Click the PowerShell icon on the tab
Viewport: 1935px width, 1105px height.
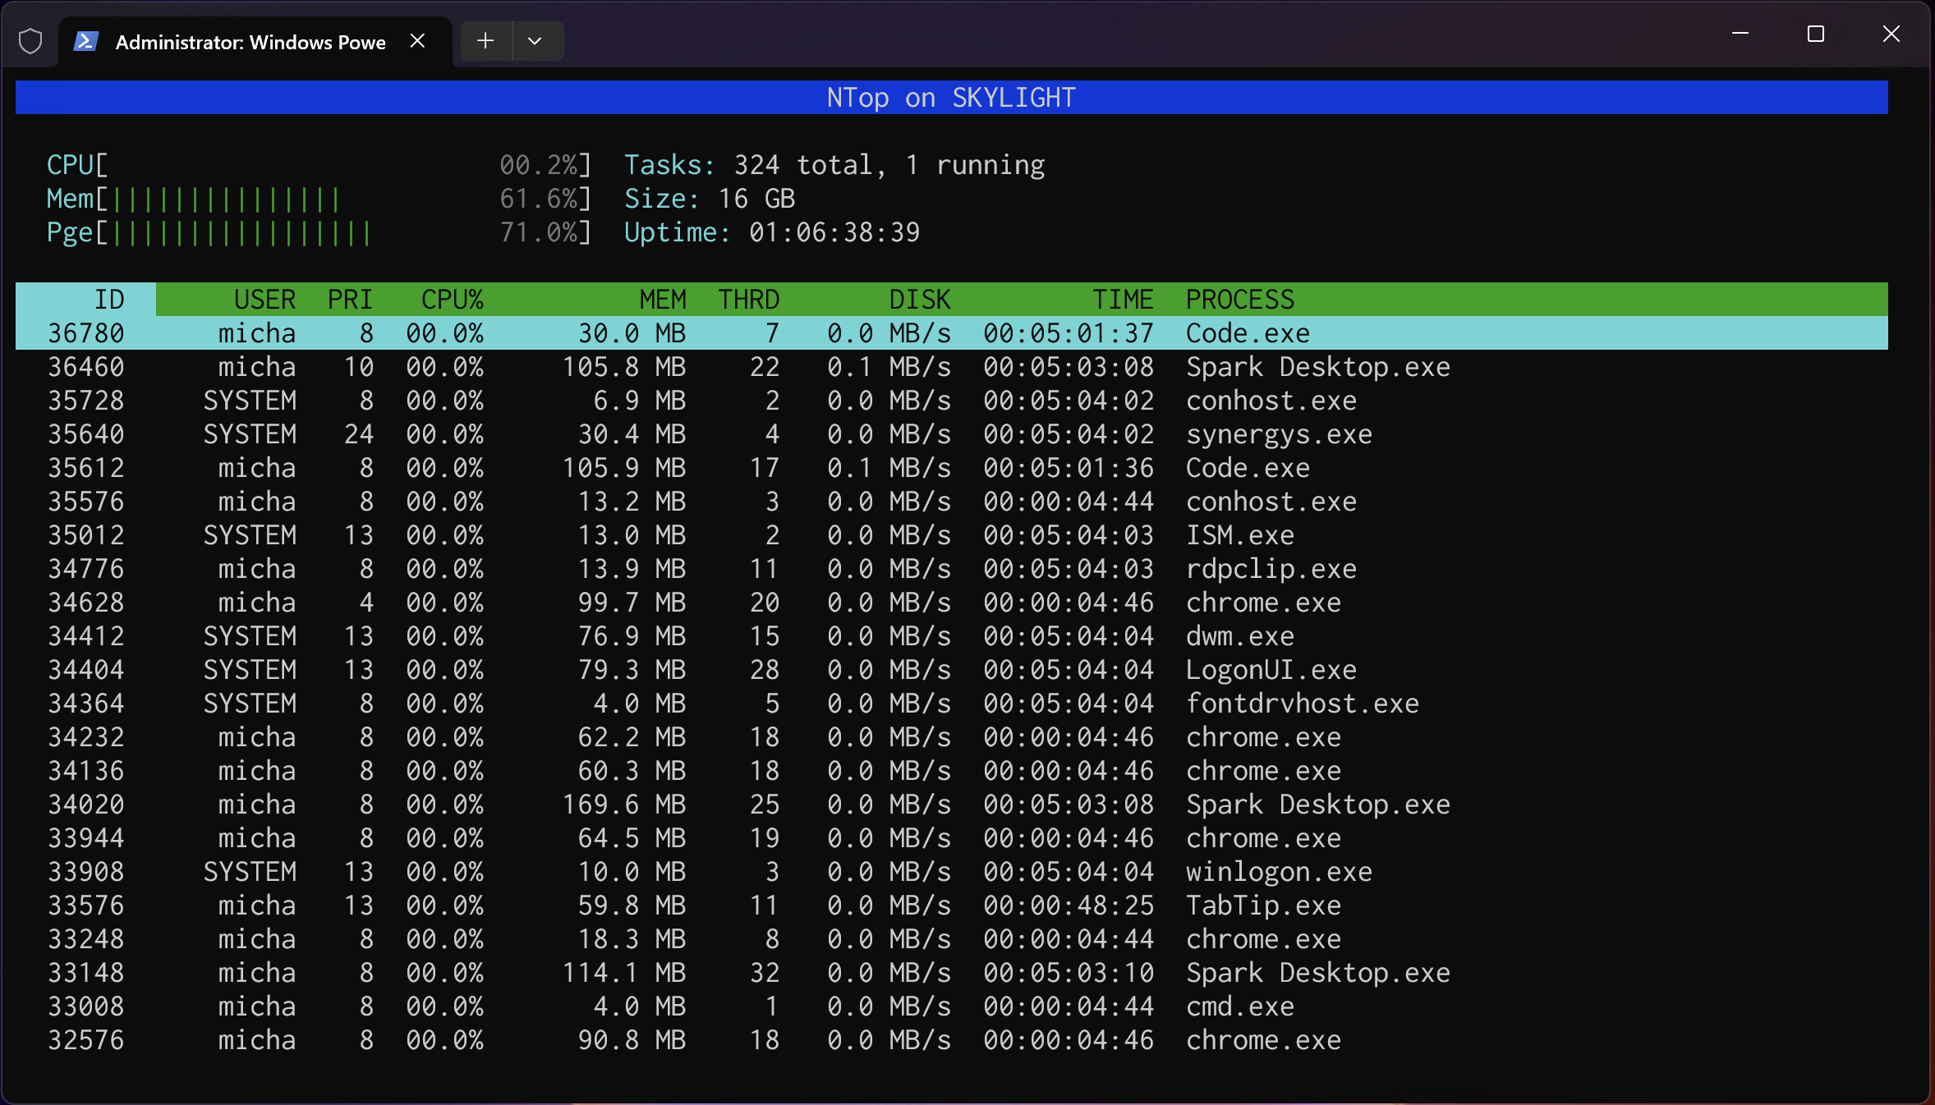pos(85,41)
